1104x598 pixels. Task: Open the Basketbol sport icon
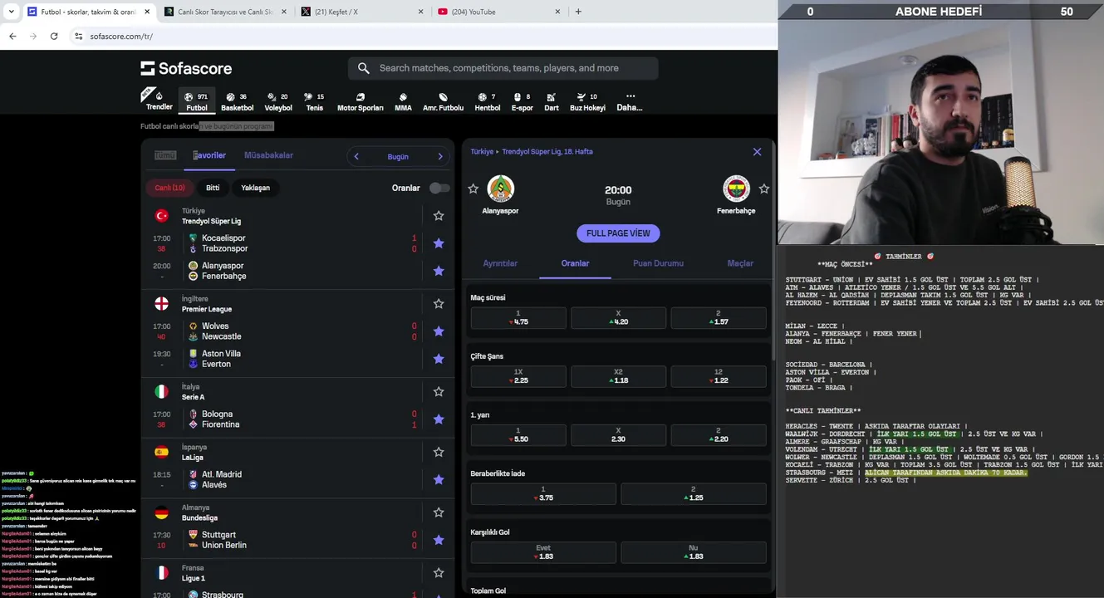[237, 101]
